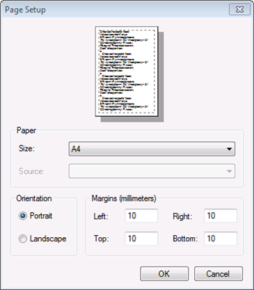Close the Page Setup dialog
254x290 pixels.
239,10
